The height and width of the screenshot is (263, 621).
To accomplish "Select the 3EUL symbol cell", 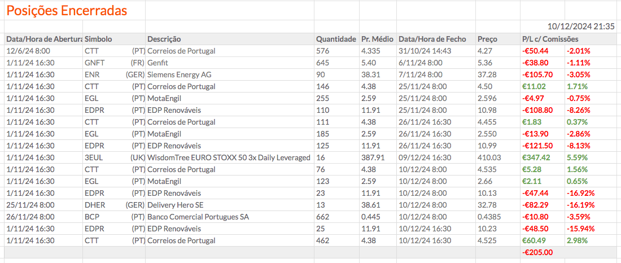I will (93, 157).
